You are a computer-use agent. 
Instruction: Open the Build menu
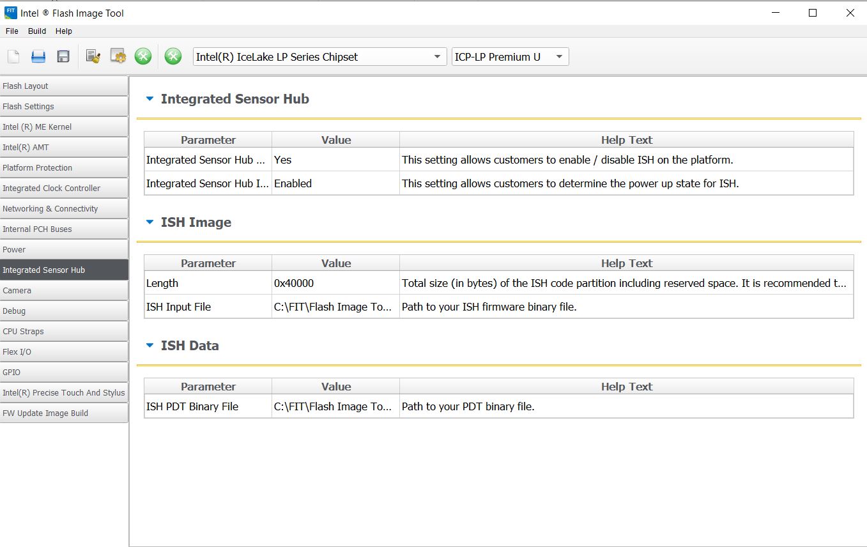click(37, 31)
